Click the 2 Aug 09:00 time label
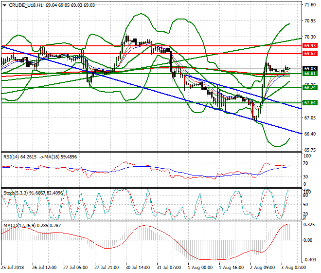The image size is (321, 273). (263, 268)
